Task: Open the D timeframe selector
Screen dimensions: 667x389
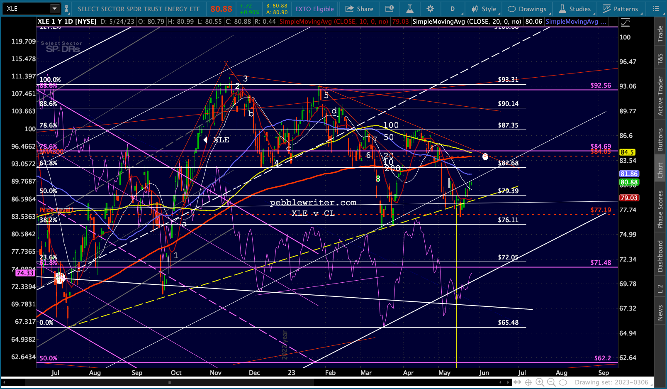Action: pyautogui.click(x=453, y=9)
